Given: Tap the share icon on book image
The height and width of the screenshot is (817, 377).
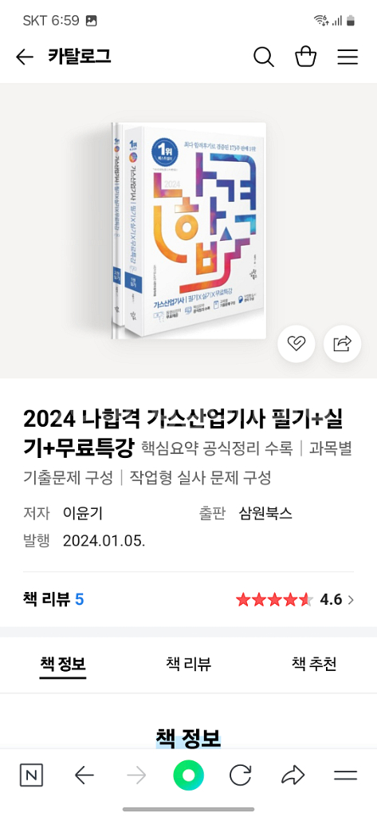Looking at the screenshot, I should [x=342, y=343].
